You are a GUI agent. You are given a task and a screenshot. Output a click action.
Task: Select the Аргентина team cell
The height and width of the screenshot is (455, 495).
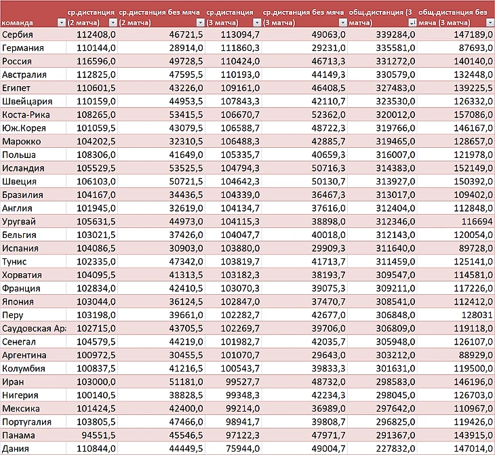tap(33, 355)
